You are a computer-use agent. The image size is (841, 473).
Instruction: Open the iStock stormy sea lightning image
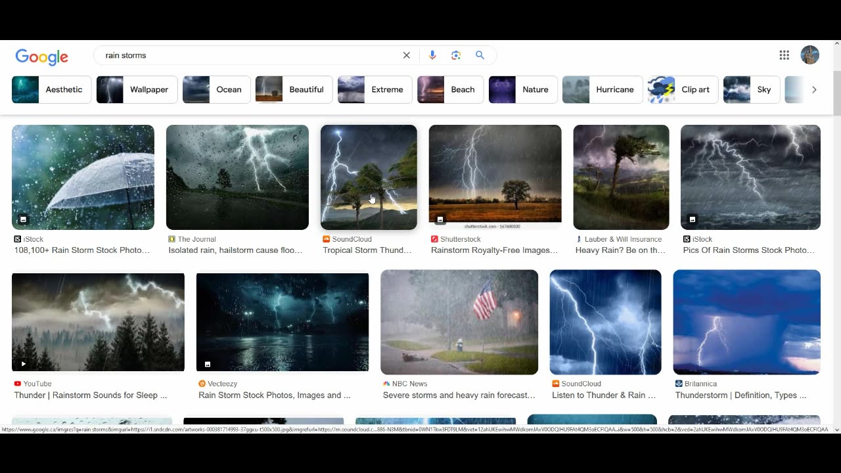750,177
